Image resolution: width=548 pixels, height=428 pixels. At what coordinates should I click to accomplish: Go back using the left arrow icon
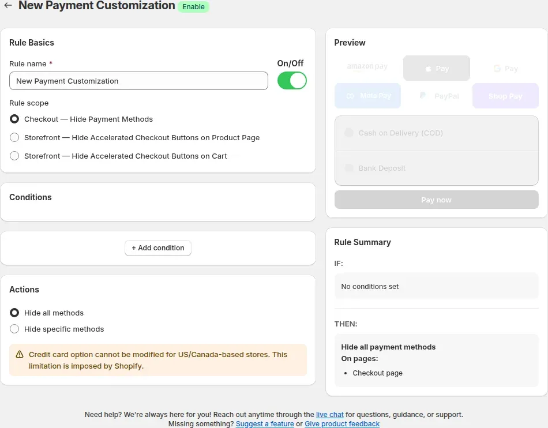coord(7,5)
